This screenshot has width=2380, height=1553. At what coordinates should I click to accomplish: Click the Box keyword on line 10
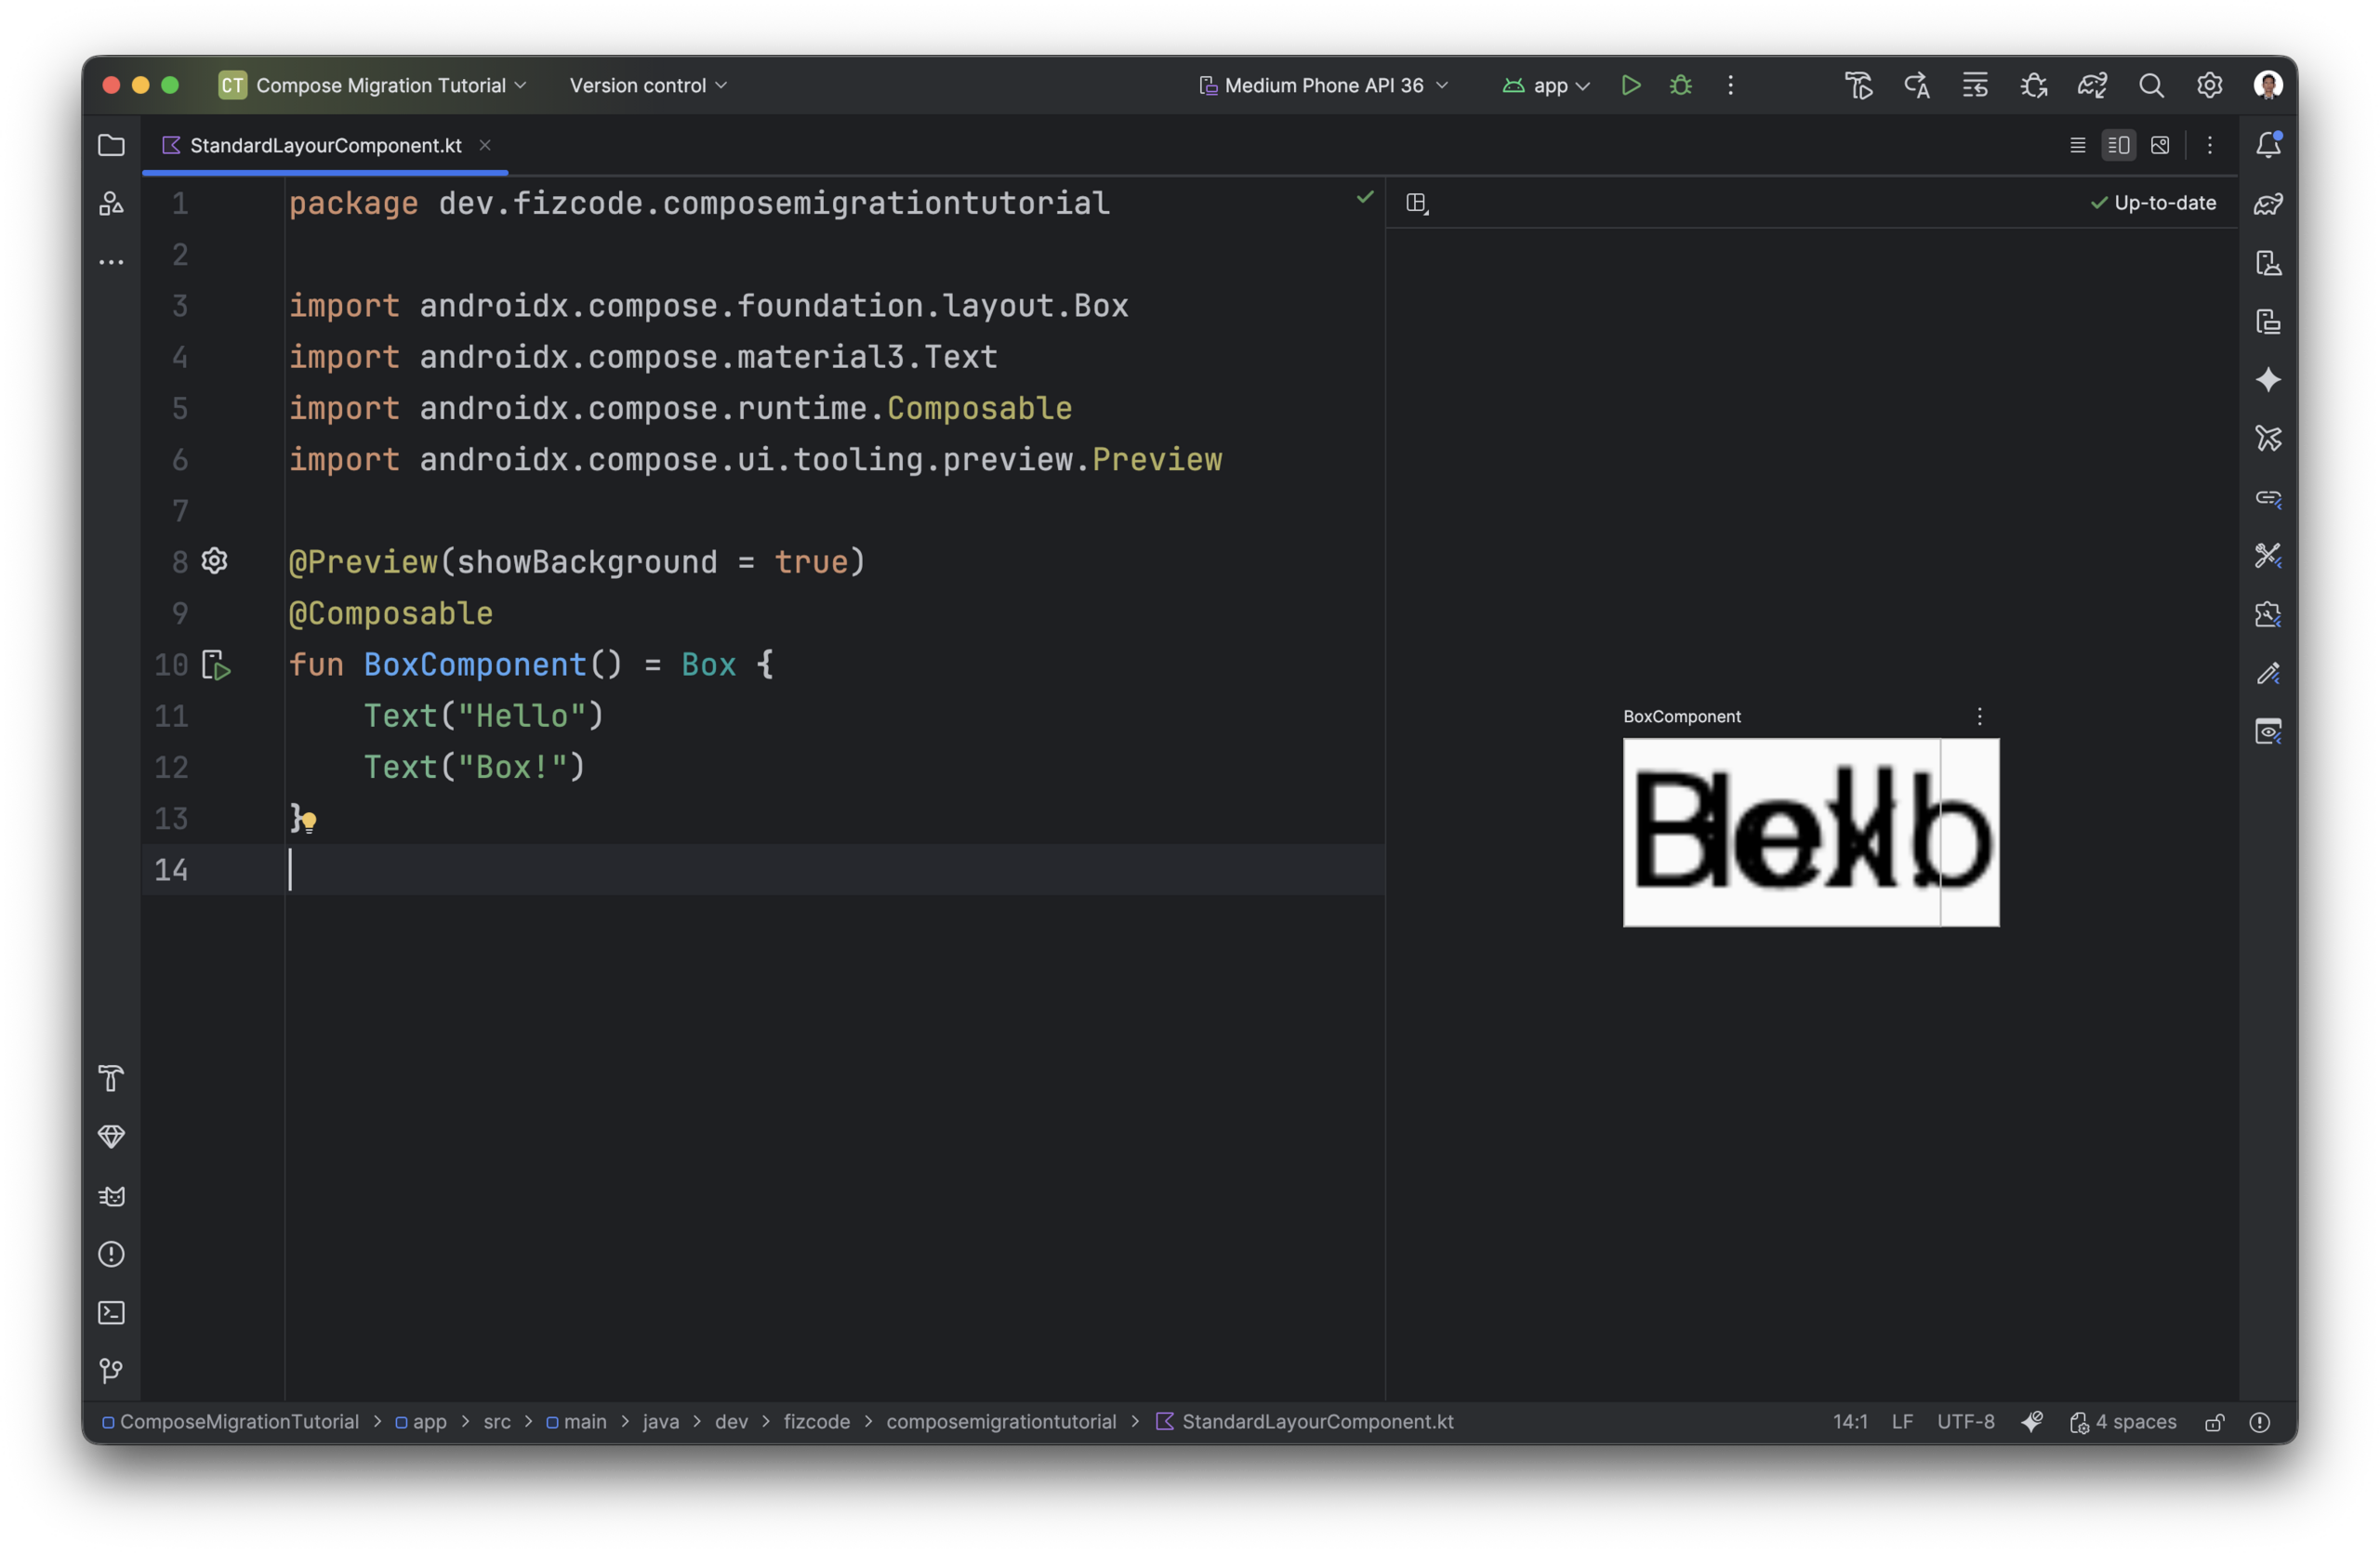(x=708, y=665)
